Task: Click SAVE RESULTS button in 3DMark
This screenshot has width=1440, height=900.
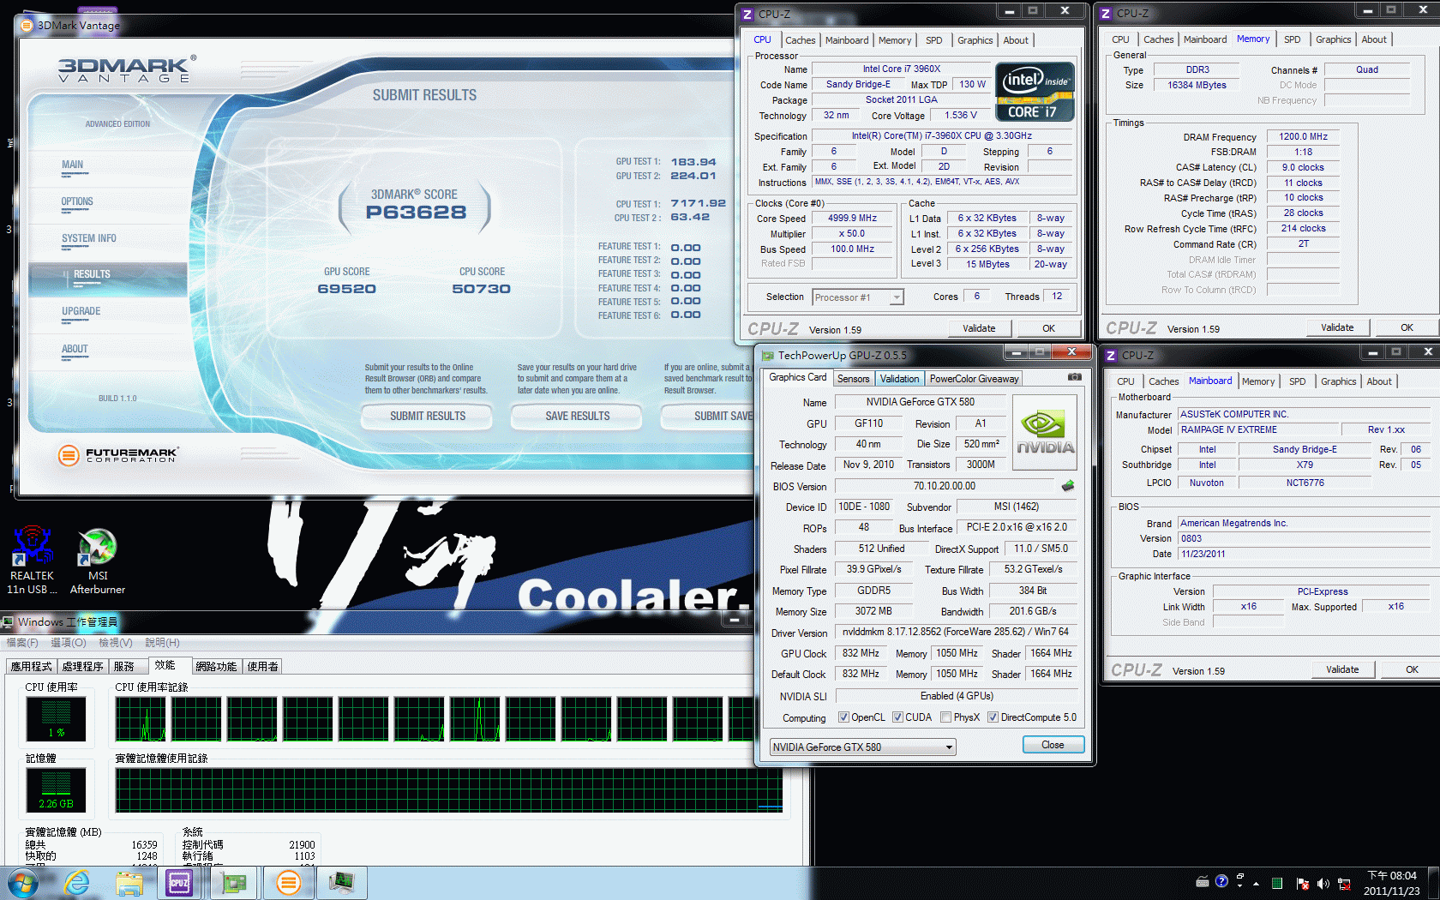Action: (577, 417)
